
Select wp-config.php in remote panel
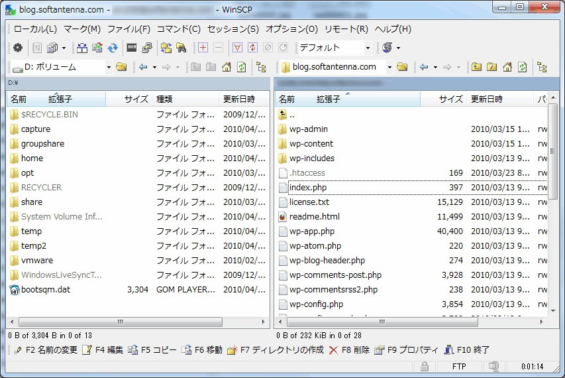point(316,304)
